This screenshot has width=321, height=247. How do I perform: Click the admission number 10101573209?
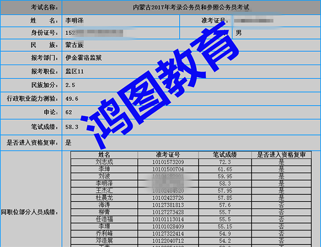pos(168,162)
